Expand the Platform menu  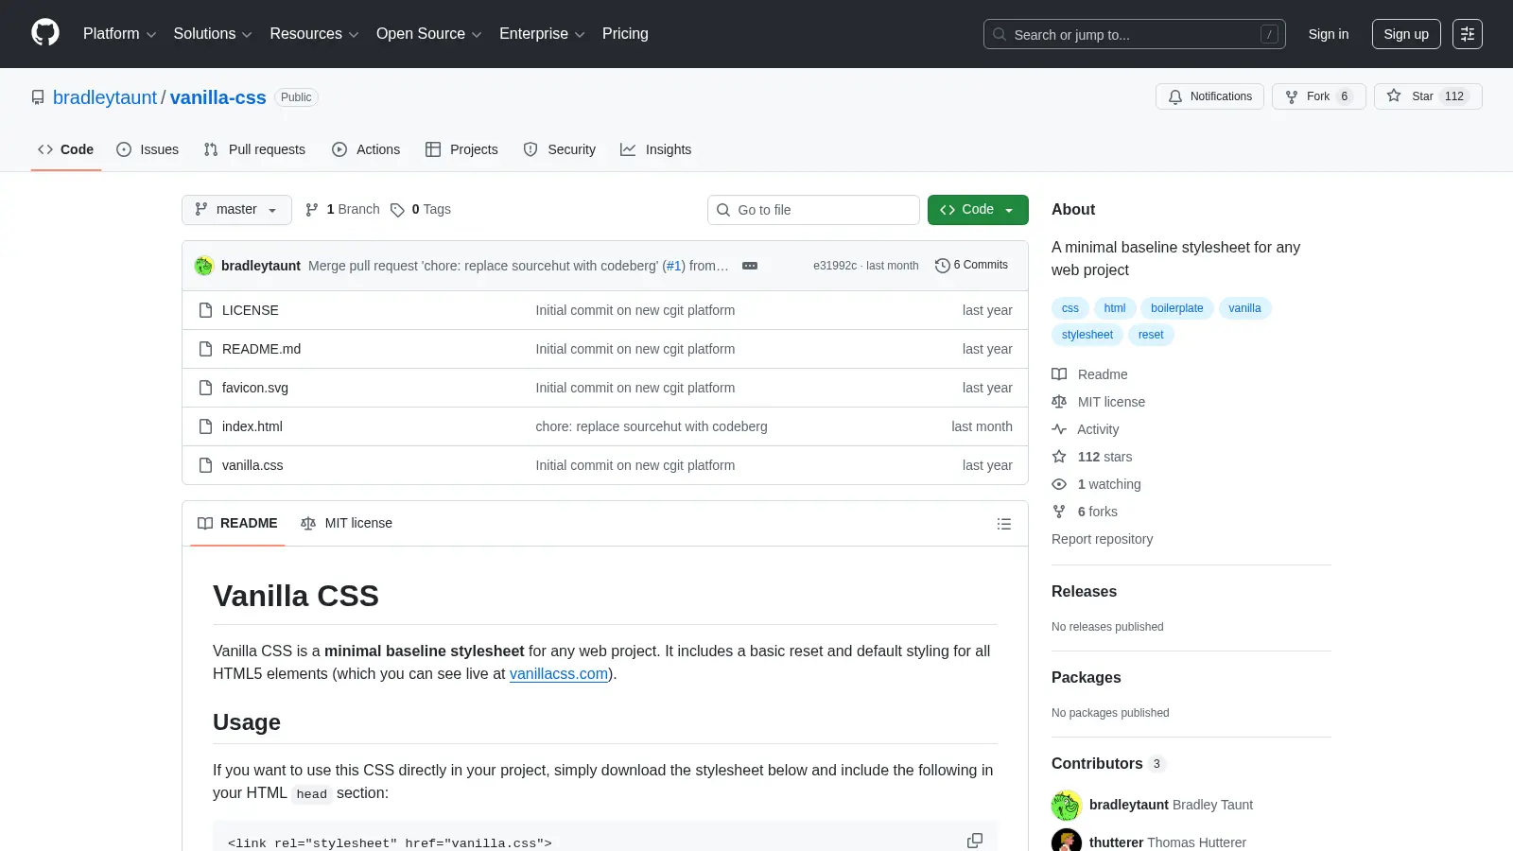[119, 34]
